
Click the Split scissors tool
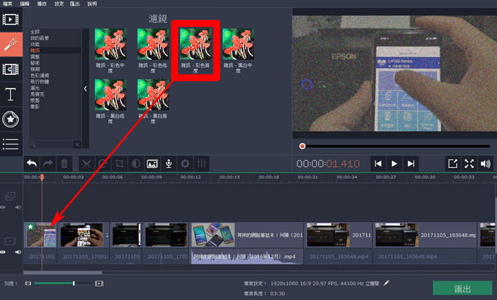86,164
